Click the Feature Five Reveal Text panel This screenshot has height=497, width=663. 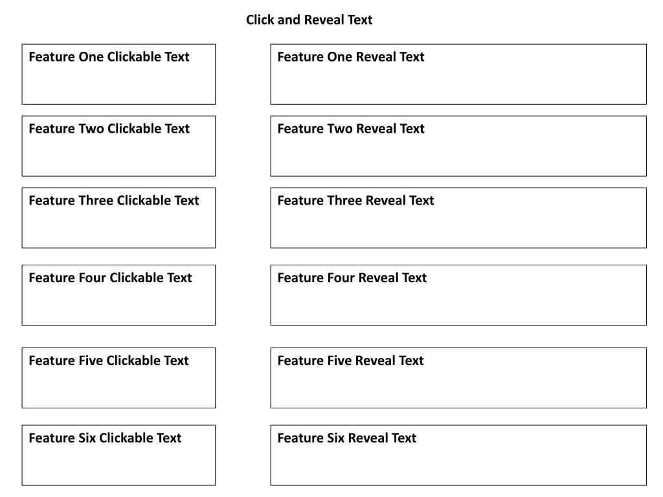point(458,378)
